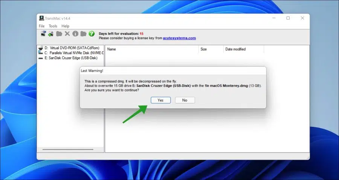
Task: Sort by the Date modified column header
Action: click(244, 49)
